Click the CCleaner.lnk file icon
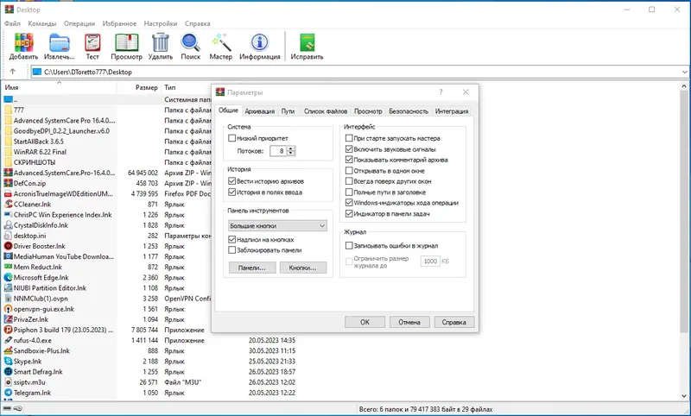 [8, 205]
